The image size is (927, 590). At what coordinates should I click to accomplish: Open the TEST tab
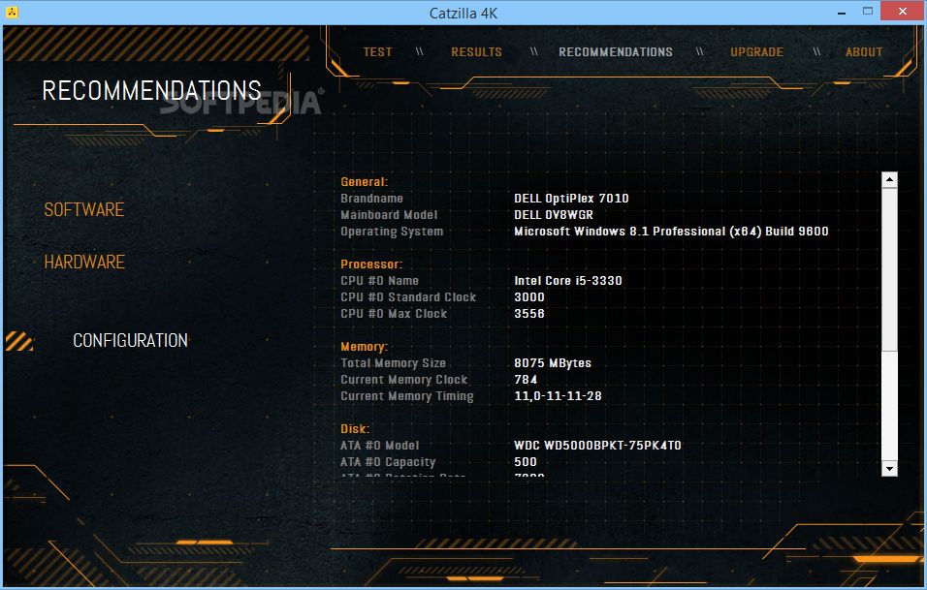tap(377, 52)
